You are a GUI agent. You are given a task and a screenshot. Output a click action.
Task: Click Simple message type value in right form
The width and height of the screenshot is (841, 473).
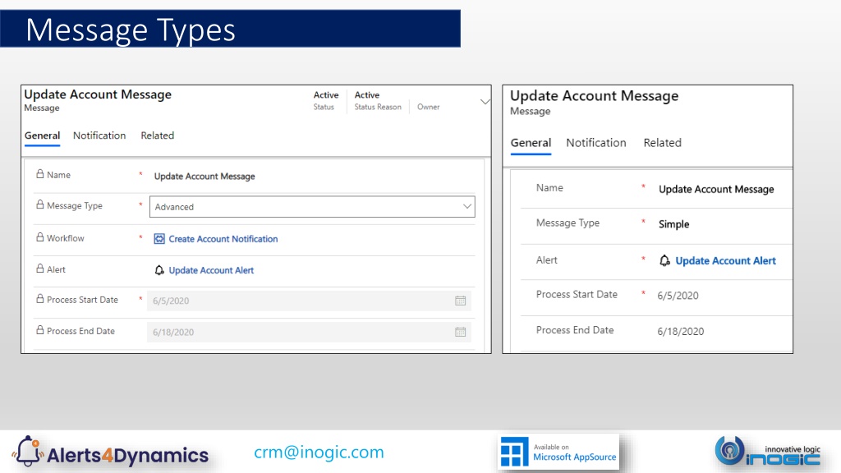(673, 224)
